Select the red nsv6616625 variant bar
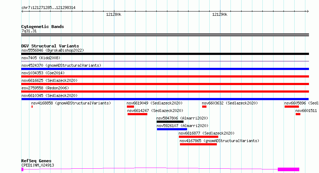The width and height of the screenshot is (319, 173). click(165, 84)
